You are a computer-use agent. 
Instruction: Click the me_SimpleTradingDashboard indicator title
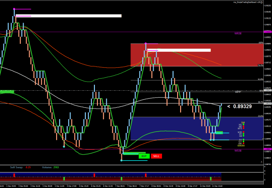coord(248,2)
